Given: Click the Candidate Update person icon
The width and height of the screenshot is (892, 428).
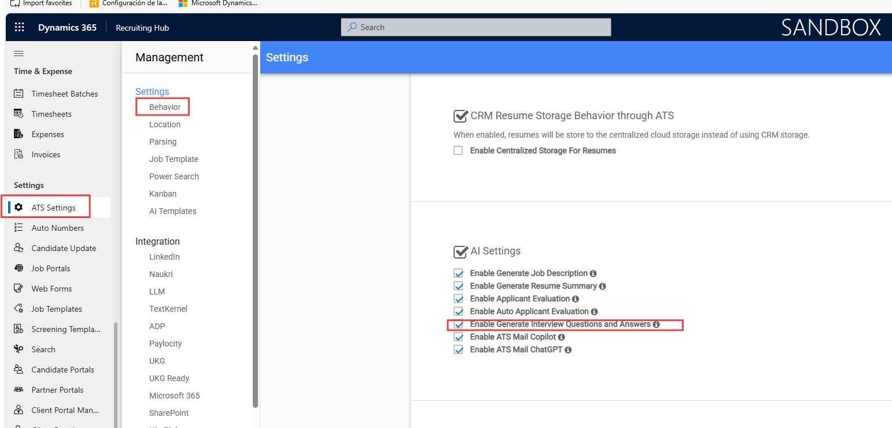Looking at the screenshot, I should point(19,248).
